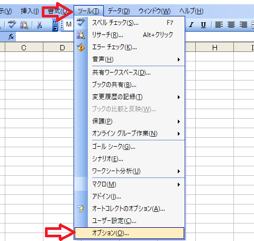Image resolution: width=254 pixels, height=241 pixels.
Task: Open the データ(D) menu
Action: point(119,11)
